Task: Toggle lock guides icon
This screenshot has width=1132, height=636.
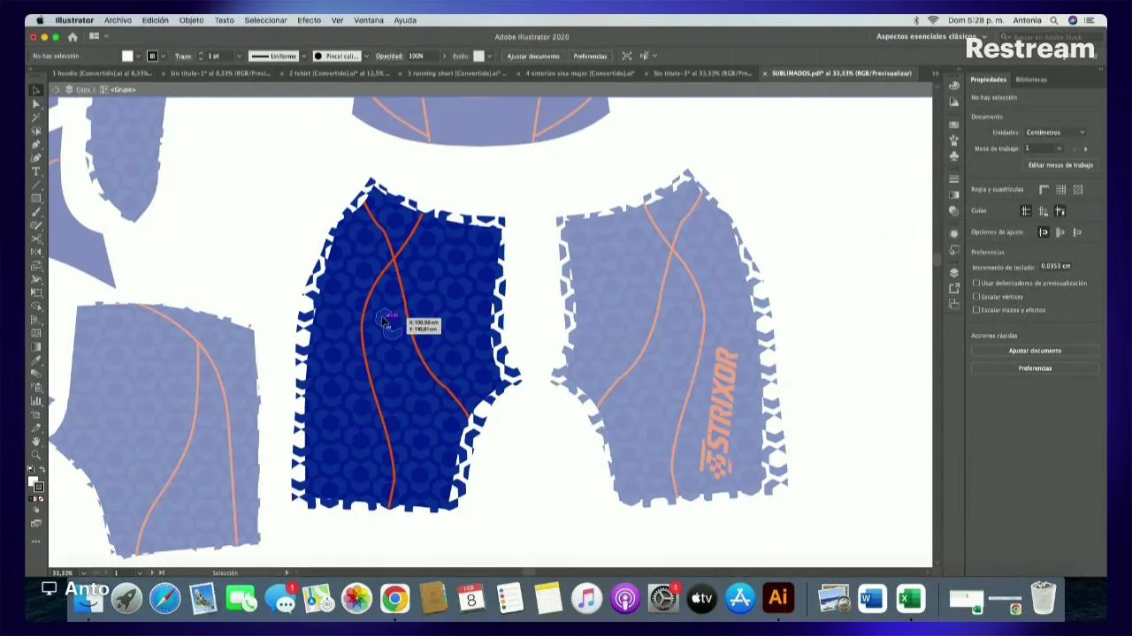Action: tap(1044, 210)
